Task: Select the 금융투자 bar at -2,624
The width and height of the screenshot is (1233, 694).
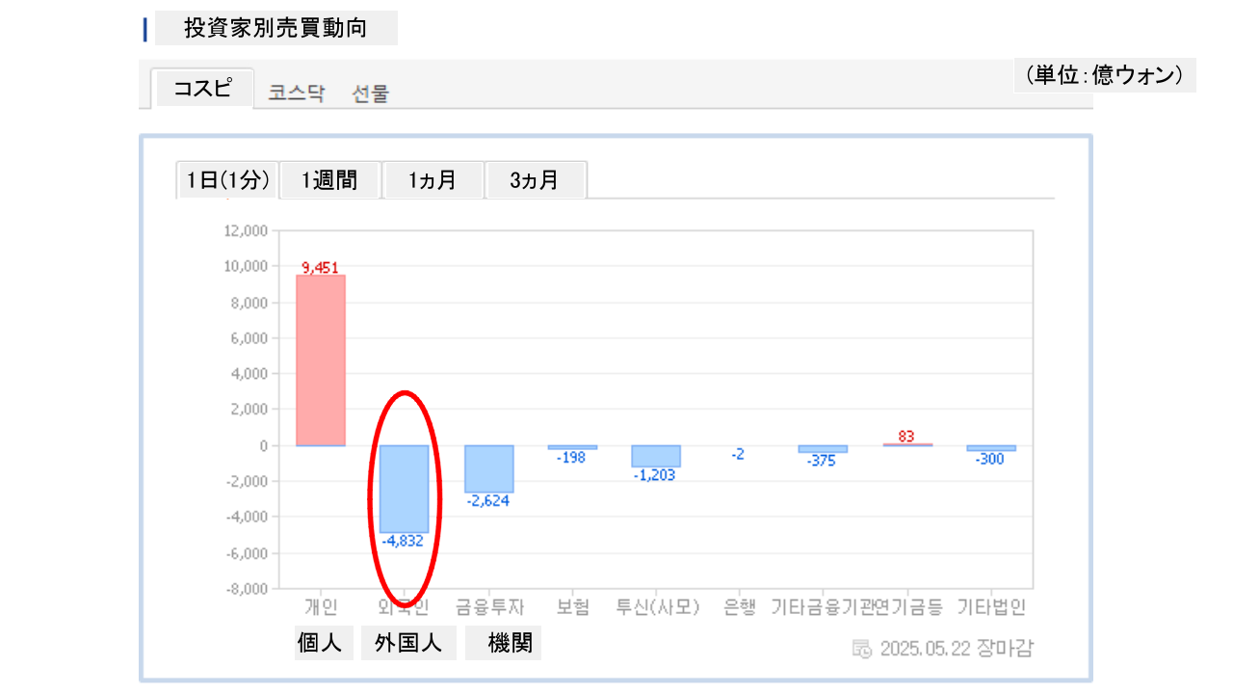Action: (489, 468)
